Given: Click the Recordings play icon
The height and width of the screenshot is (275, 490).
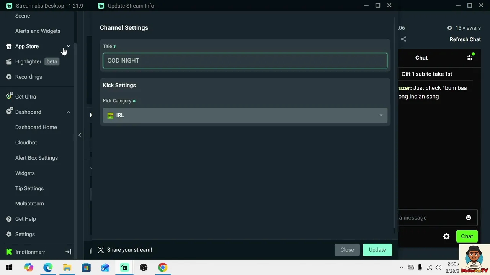Looking at the screenshot, I should coord(9,77).
